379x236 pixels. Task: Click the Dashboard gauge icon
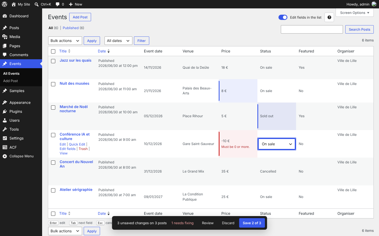5,16
